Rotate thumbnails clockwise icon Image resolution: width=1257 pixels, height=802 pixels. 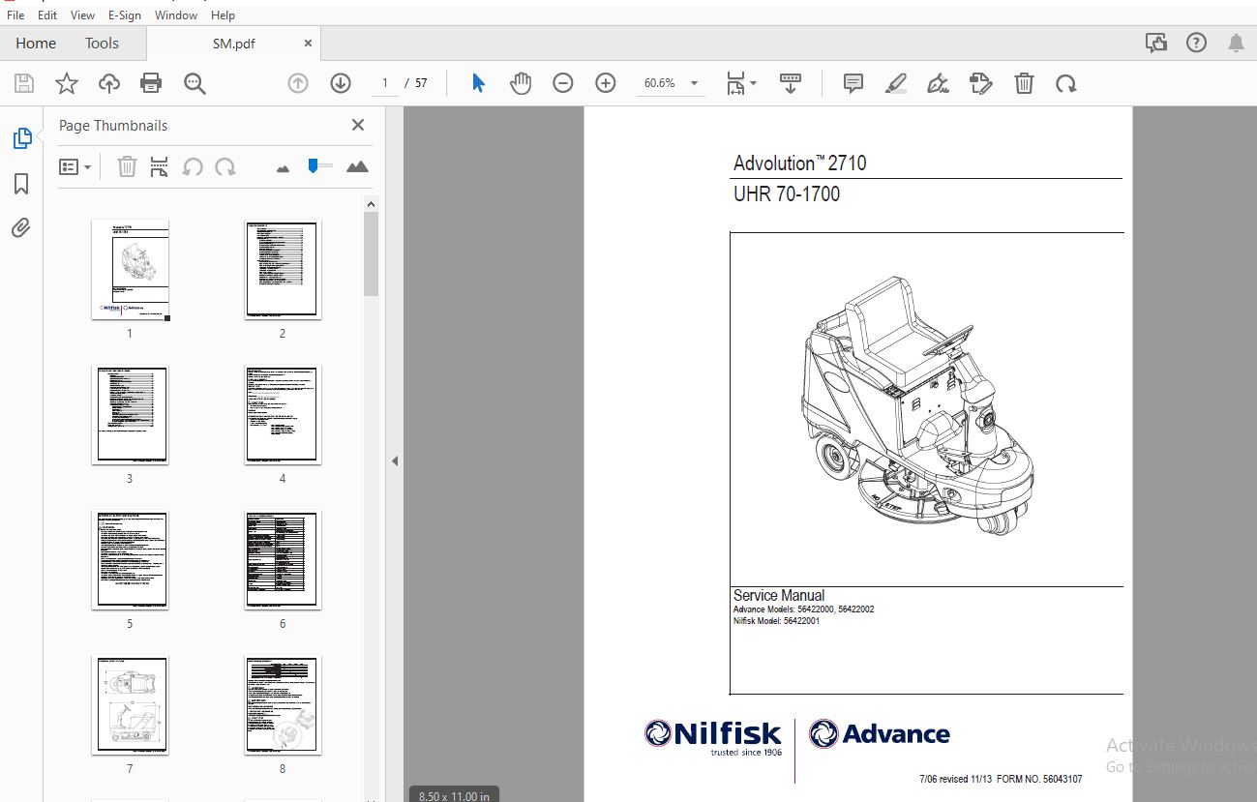pos(225,166)
